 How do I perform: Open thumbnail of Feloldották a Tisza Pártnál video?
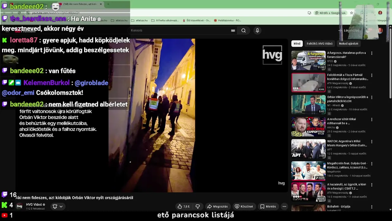coord(308,83)
